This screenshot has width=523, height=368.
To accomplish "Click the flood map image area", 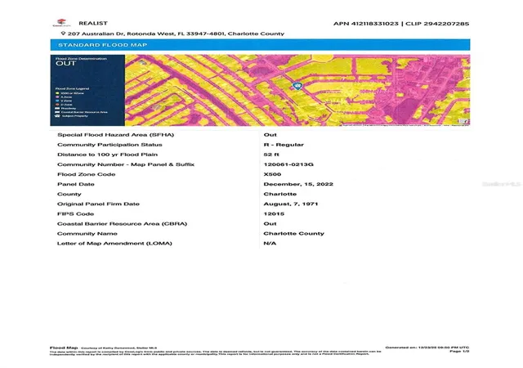I will point(297,90).
